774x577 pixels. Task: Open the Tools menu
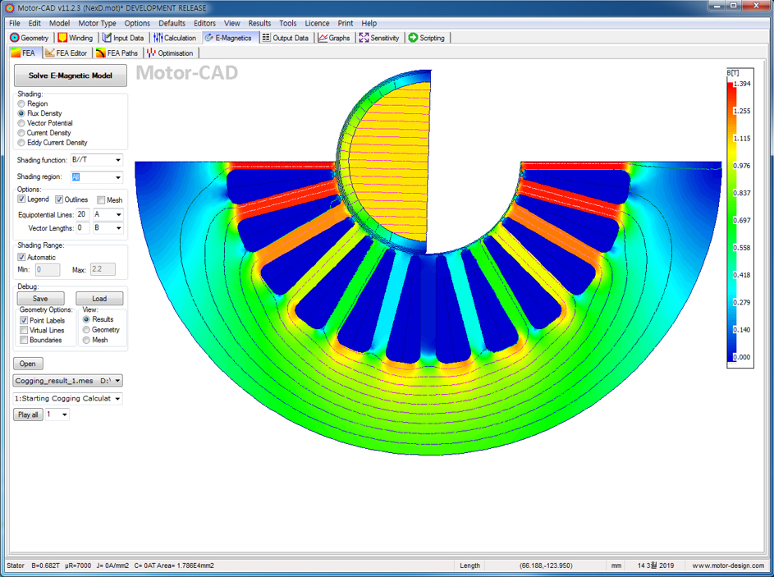click(288, 23)
